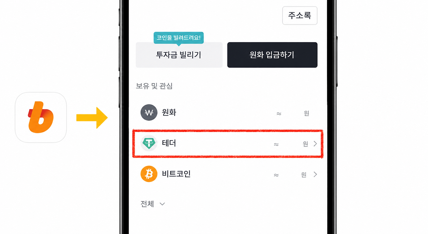Open the Tether row chevron
Screen dimensions: 428x234
tap(315, 144)
